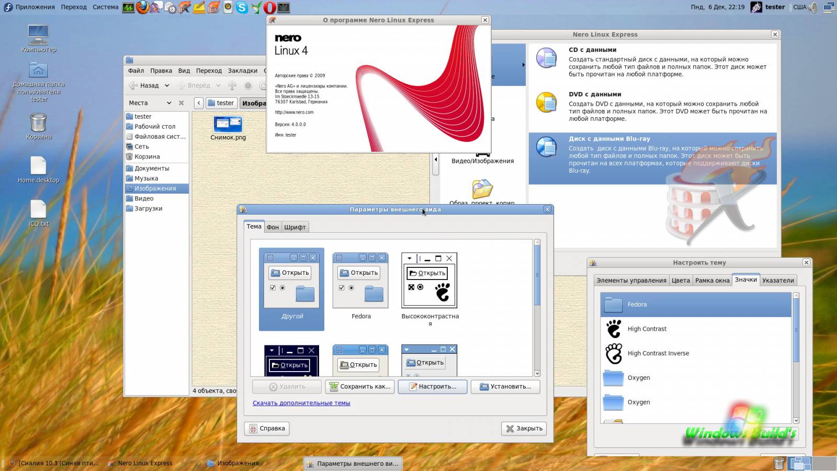Select the Высококонтрастная theme thumbnail
Viewport: 837px width, 471px height.
point(429,289)
